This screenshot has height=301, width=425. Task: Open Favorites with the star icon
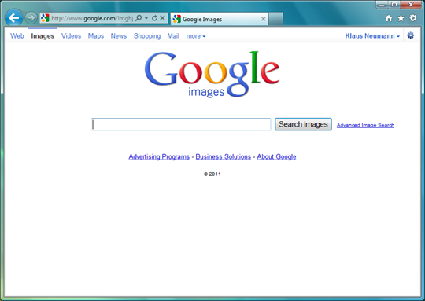pos(401,18)
